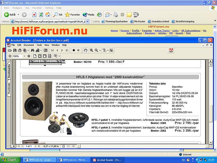Open Acrobat View menu
Viewport: 217px width, 163px height.
point(47,45)
